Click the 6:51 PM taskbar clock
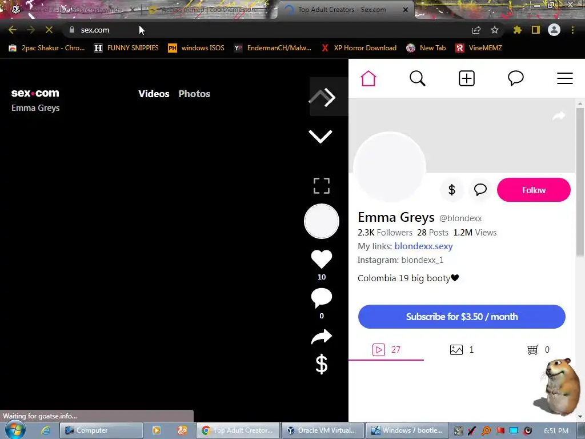 click(x=556, y=430)
